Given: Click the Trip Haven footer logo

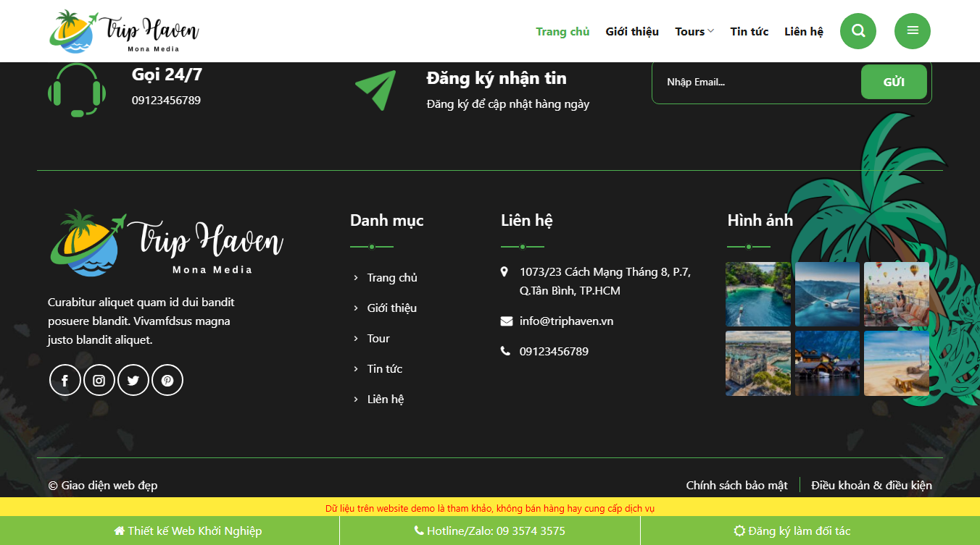Looking at the screenshot, I should 167,243.
